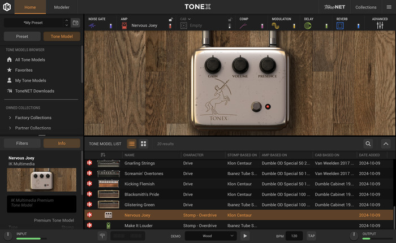Open the Wood demo dropdown
The image size is (396, 243).
210,236
